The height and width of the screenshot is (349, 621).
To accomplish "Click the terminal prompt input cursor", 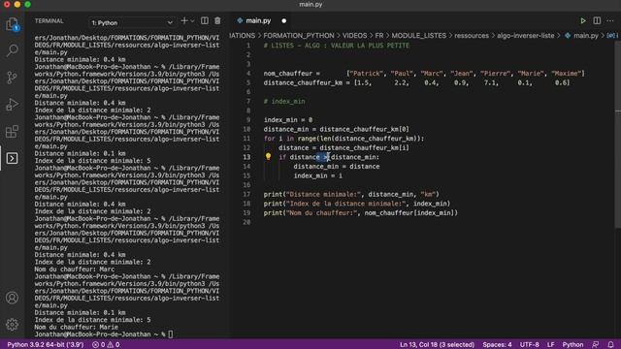I will 171,334.
